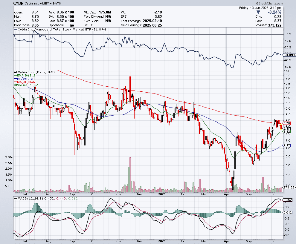Click the tallest November volume bar
This screenshot has width=296, height=244.
tap(130, 175)
